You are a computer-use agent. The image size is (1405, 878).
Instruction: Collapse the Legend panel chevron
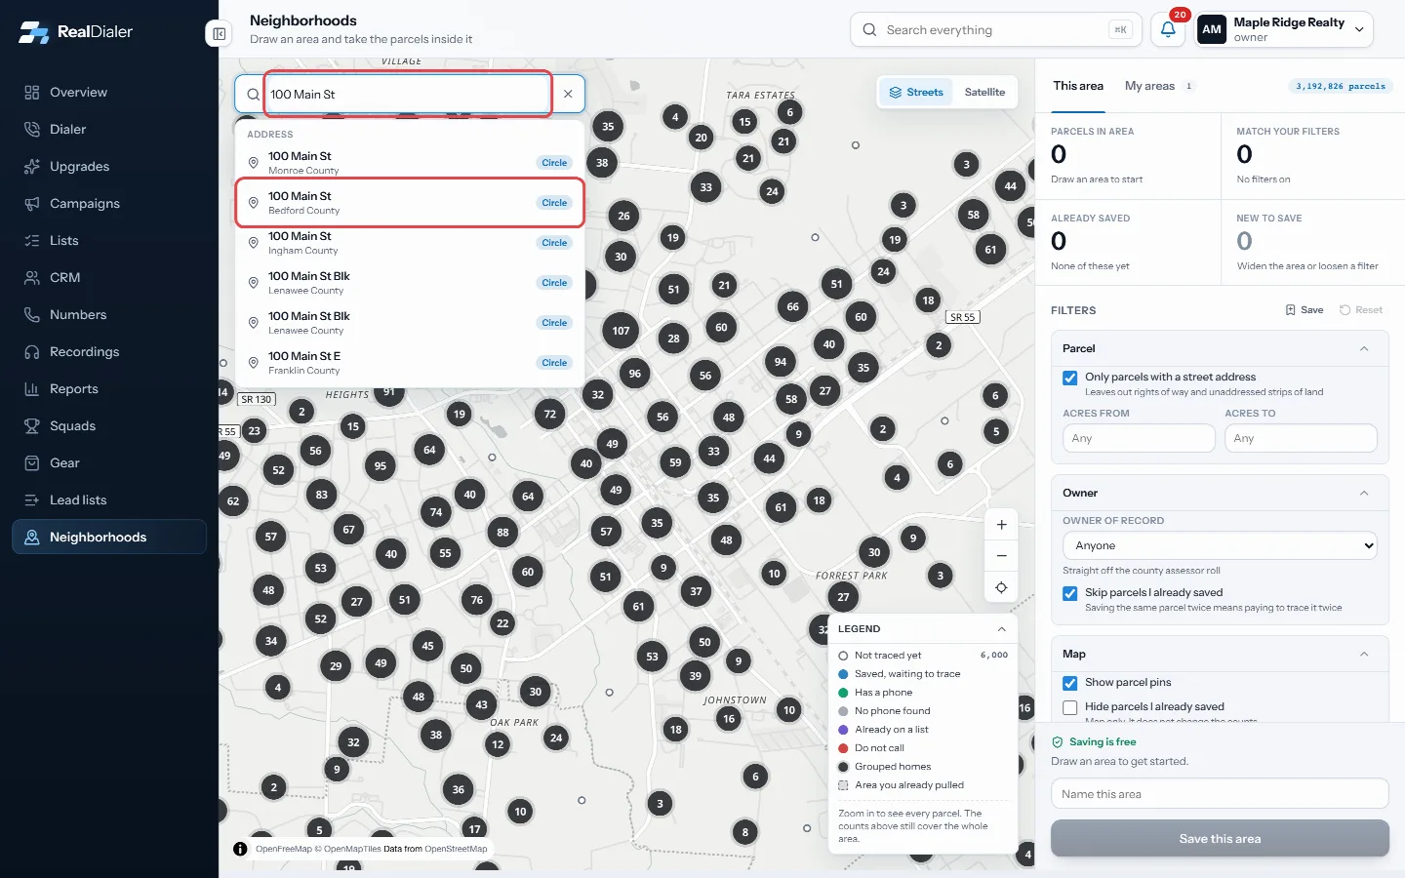pyautogui.click(x=1001, y=629)
